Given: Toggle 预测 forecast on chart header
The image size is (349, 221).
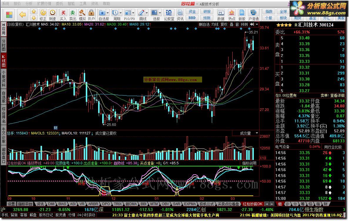Looking at the screenshot, I should pyautogui.click(x=244, y=24).
